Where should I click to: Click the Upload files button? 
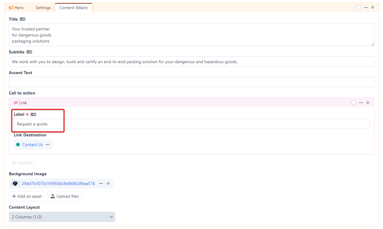65,196
